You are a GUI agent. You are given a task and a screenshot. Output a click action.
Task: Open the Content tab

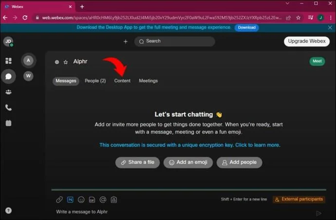[122, 81]
